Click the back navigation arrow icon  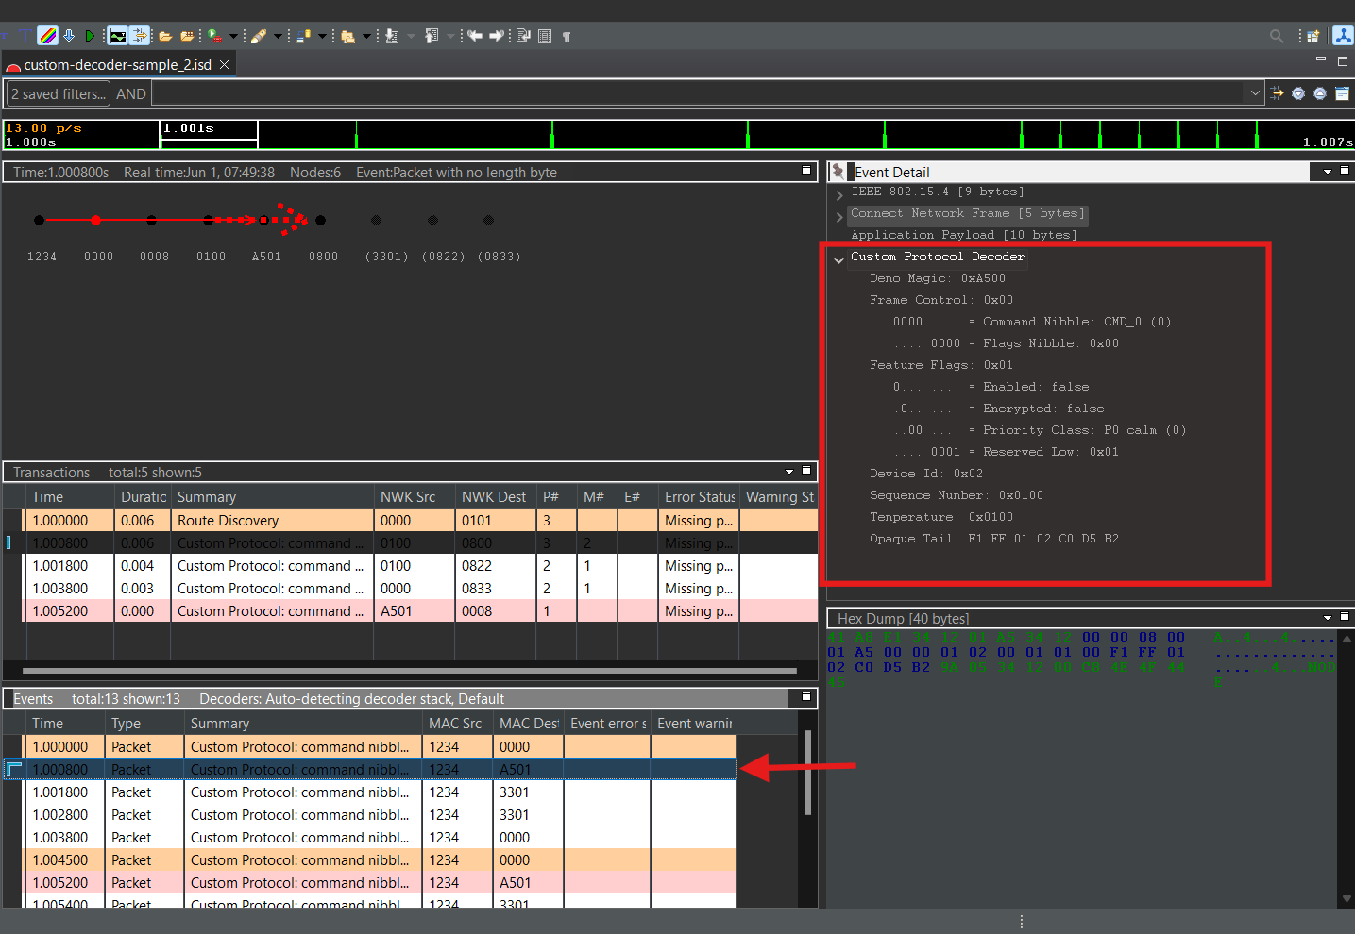pyautogui.click(x=475, y=36)
